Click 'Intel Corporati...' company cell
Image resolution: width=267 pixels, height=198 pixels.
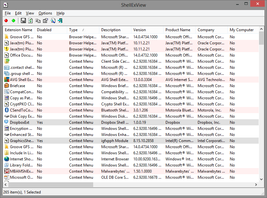pyautogui.click(x=211, y=141)
